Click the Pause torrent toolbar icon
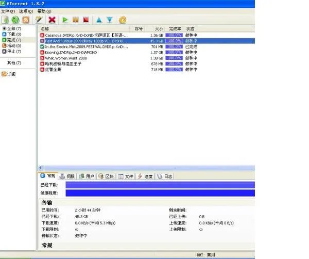 point(76,20)
